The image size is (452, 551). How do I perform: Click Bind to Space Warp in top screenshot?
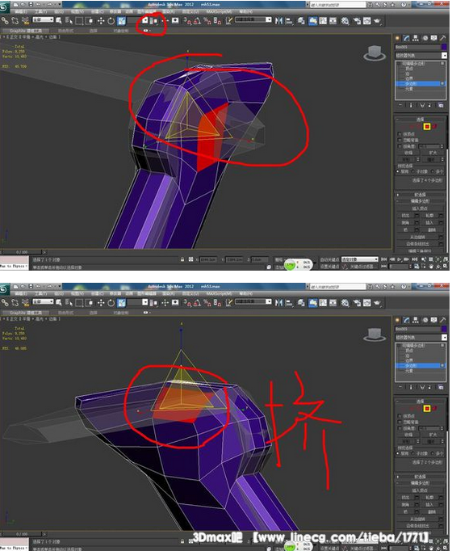click(x=25, y=21)
